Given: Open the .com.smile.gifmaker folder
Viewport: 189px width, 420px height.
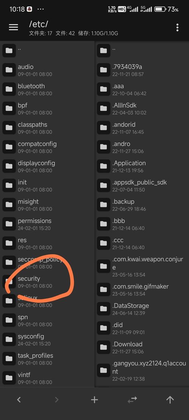Looking at the screenshot, I should [x=142, y=290].
